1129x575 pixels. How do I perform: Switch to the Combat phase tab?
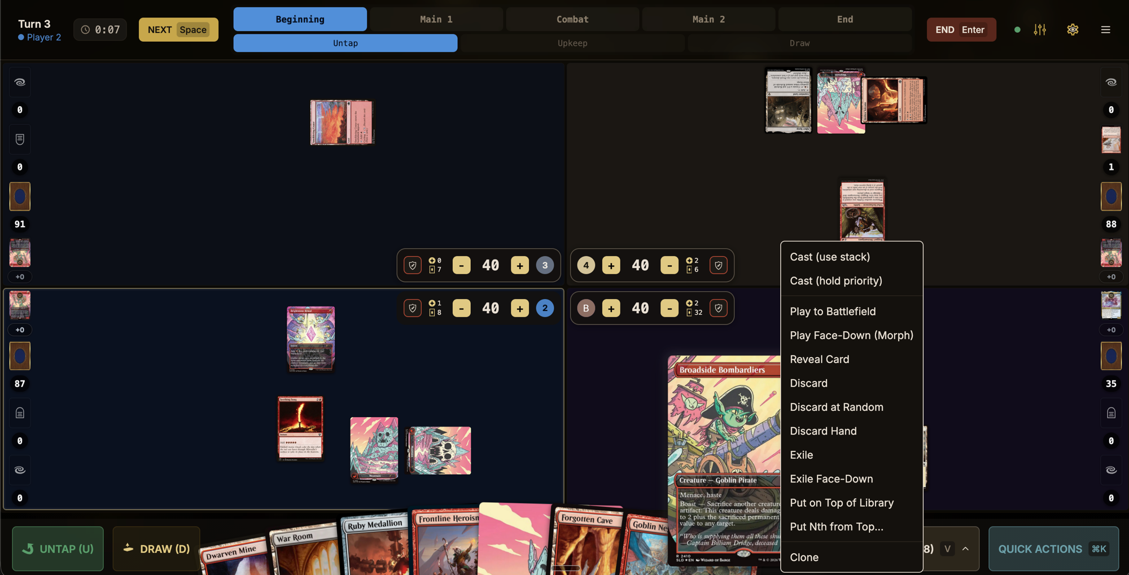[572, 19]
